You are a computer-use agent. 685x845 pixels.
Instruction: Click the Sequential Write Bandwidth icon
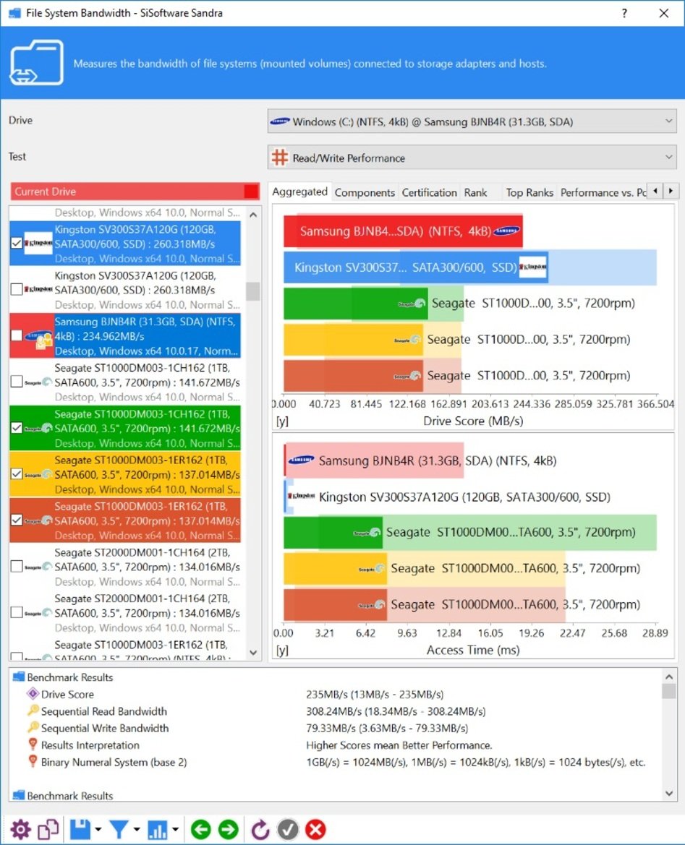33,727
